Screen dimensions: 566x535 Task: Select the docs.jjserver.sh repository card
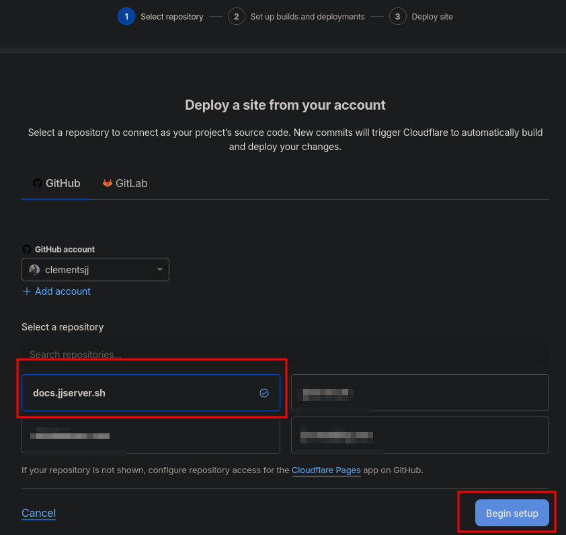(151, 392)
